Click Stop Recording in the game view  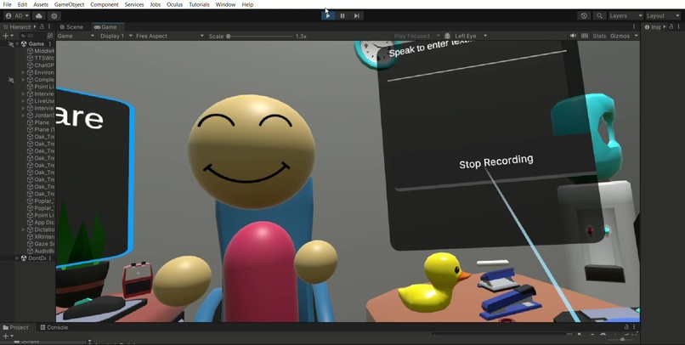[495, 161]
